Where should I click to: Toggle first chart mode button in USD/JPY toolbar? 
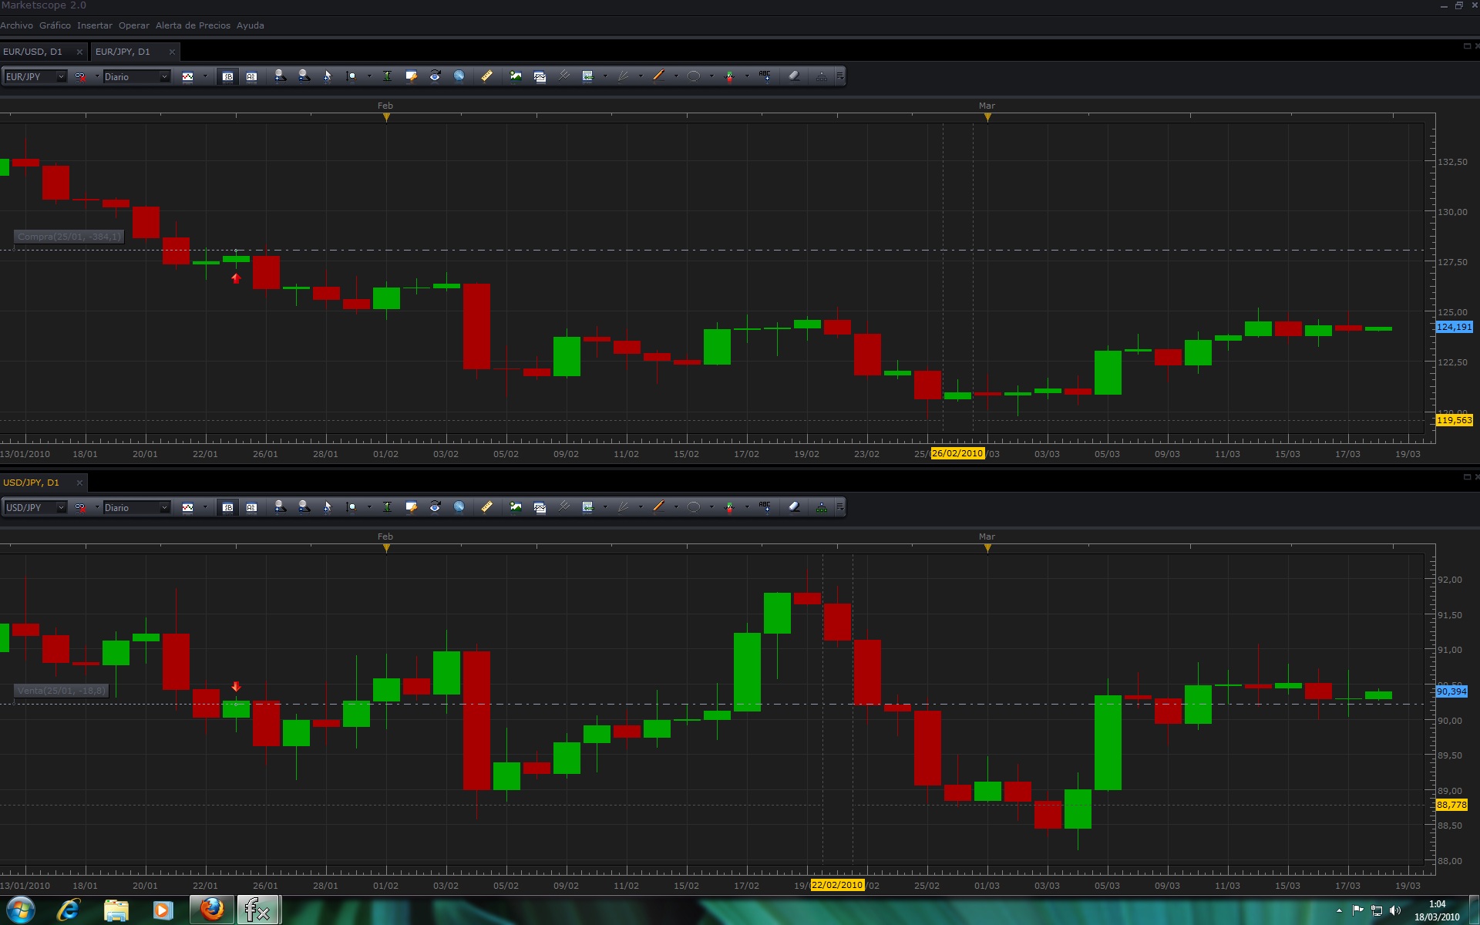227,507
